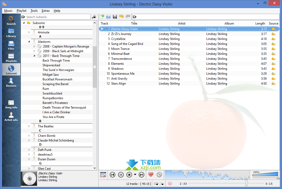Click tree scrollbar down arrow

coord(95,168)
